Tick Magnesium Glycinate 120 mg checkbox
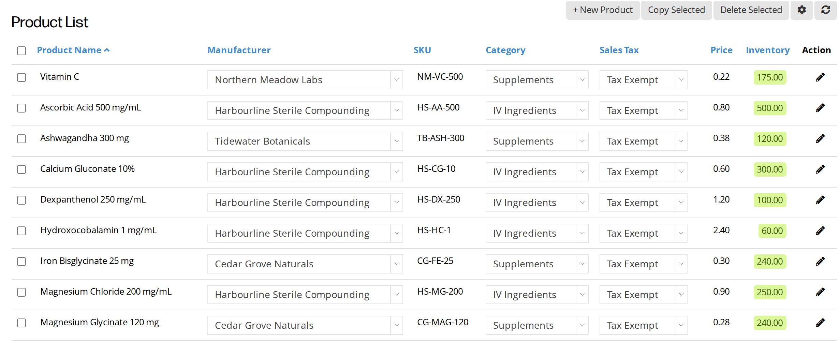 point(21,323)
